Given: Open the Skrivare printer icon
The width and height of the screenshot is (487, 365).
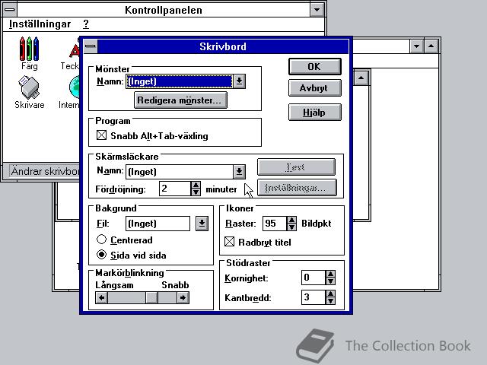Looking at the screenshot, I should [x=30, y=92].
